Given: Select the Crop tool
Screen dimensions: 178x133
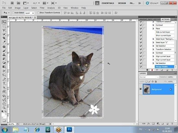Looking at the screenshot, I should coord(4,38).
